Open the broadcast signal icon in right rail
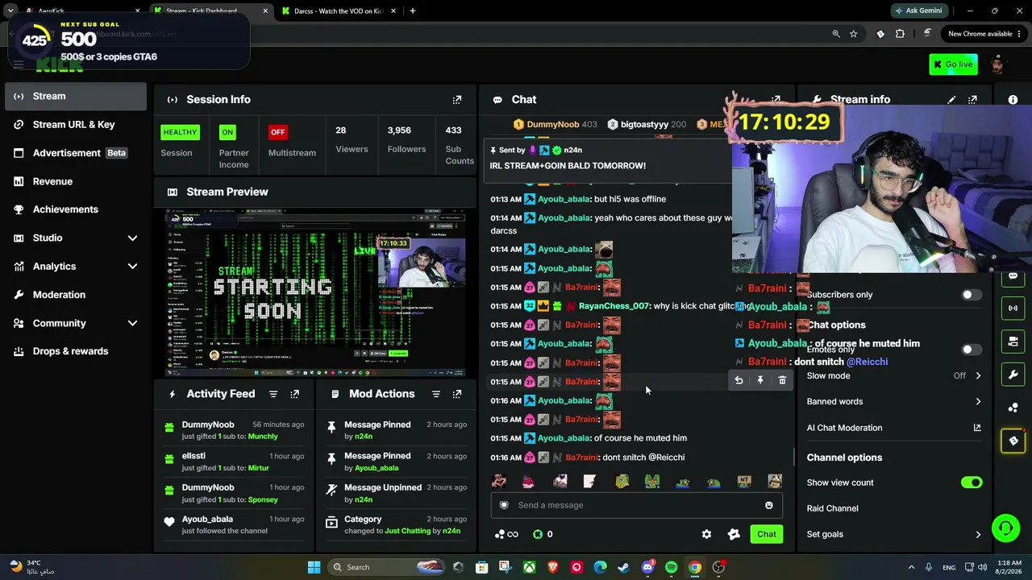 pyautogui.click(x=1013, y=308)
